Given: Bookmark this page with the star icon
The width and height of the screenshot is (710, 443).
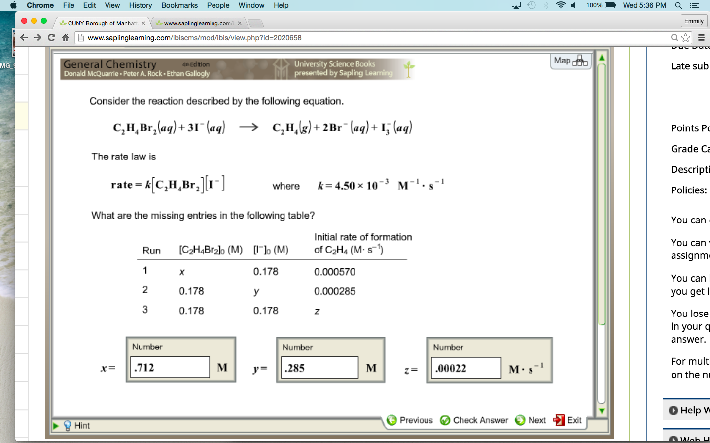Looking at the screenshot, I should [x=685, y=37].
